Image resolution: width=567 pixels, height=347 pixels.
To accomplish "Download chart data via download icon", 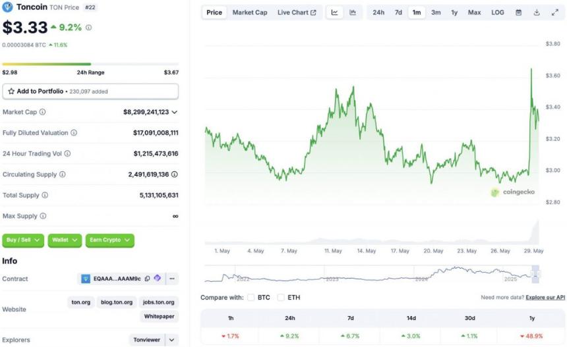I will pos(537,13).
